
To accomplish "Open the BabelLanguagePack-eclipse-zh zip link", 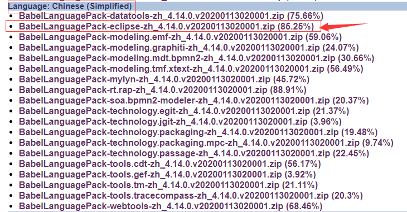I will [x=147, y=27].
